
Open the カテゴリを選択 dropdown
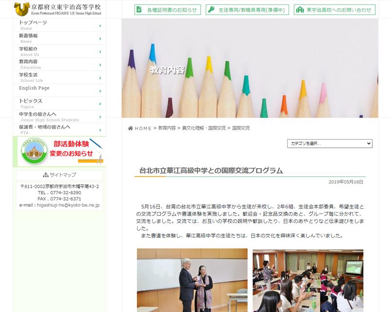pyautogui.click(x=330, y=143)
